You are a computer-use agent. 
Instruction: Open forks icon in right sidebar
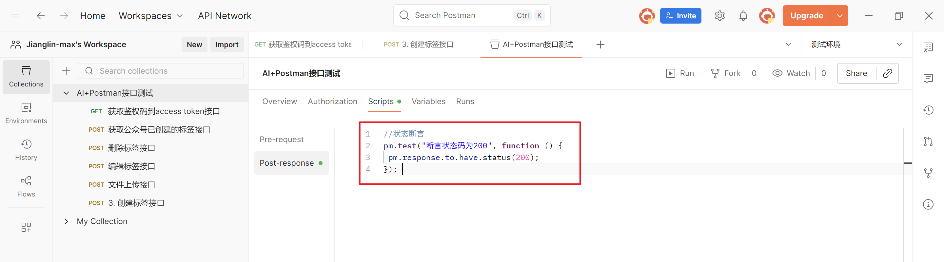[928, 173]
